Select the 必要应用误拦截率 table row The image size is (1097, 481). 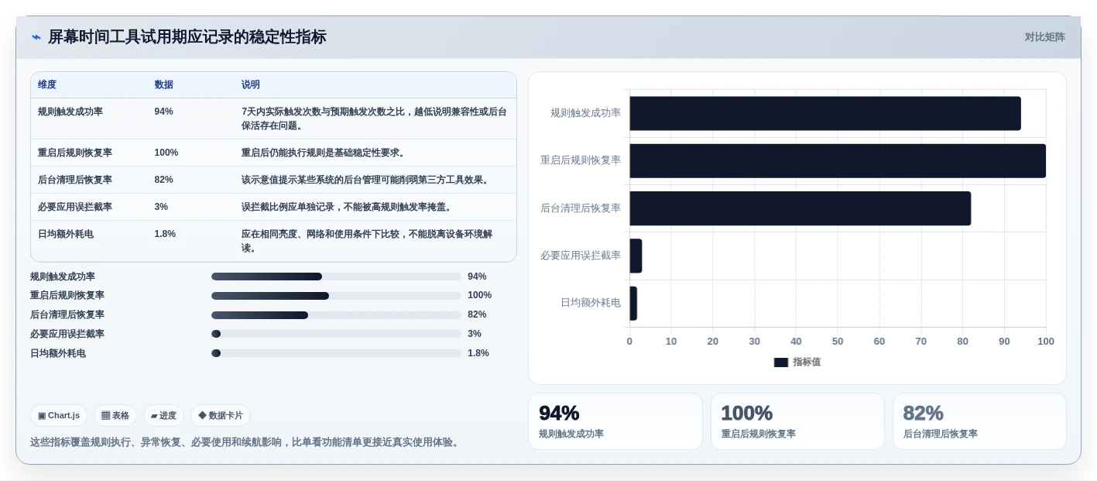pos(273,207)
